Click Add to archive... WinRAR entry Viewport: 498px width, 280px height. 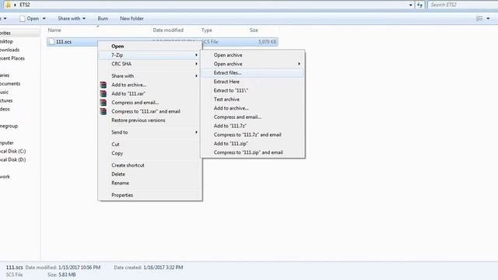tap(150, 85)
